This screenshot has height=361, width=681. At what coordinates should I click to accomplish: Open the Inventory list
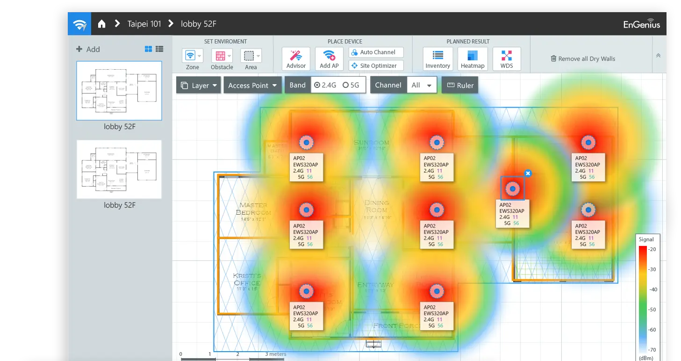coord(437,59)
